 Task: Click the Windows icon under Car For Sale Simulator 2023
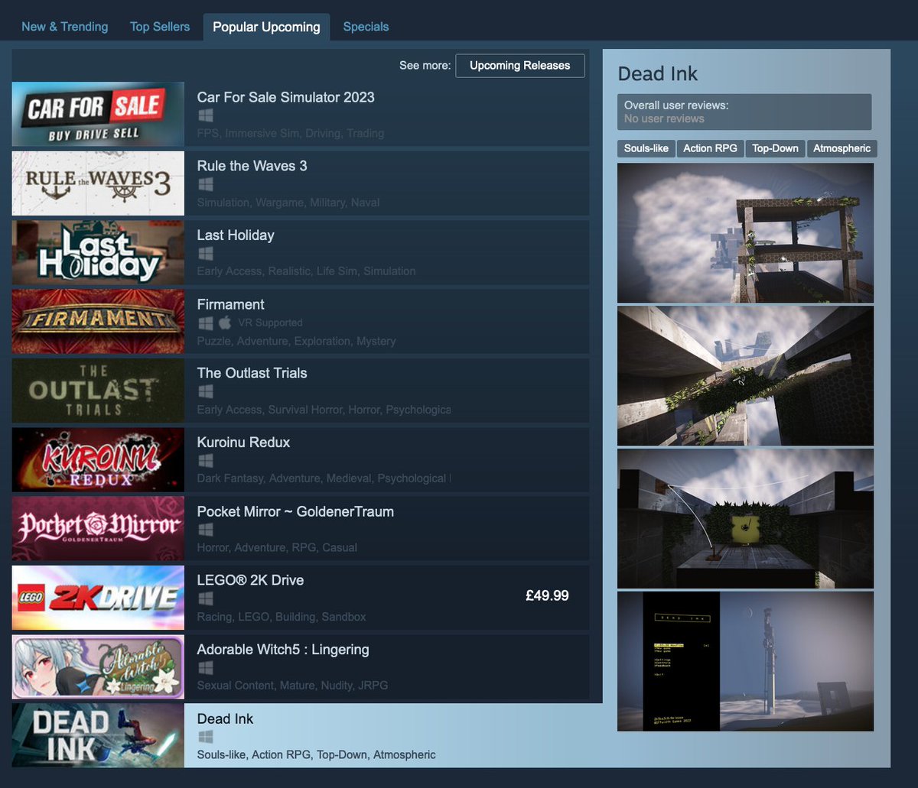click(x=205, y=115)
